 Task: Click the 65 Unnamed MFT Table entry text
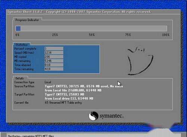(x=63, y=103)
